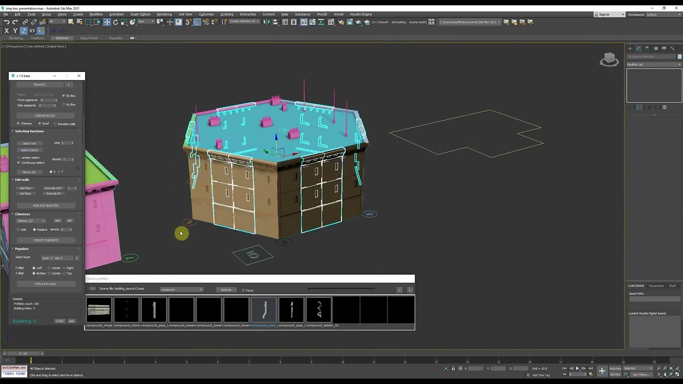Switch to the Object Paint ribbon tab
683x384 pixels.
click(x=89, y=38)
